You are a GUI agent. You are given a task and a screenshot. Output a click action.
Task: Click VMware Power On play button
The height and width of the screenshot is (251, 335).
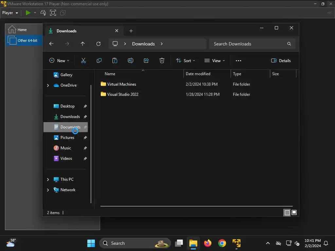tap(28, 13)
